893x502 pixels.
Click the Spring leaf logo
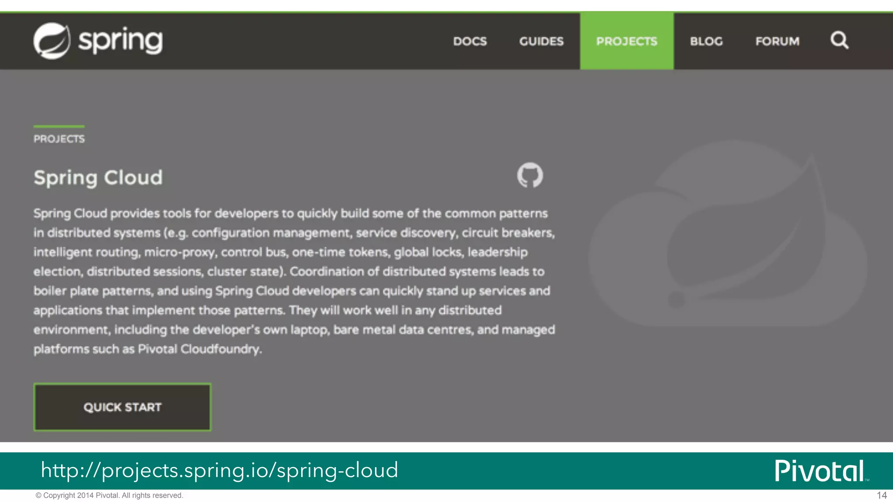point(52,41)
